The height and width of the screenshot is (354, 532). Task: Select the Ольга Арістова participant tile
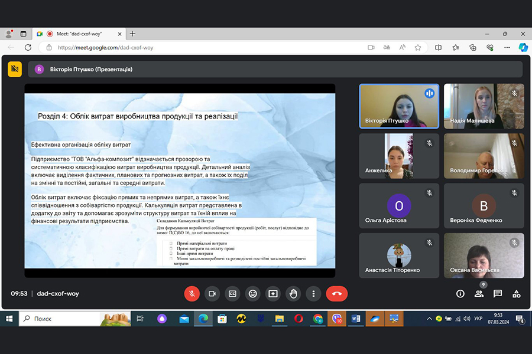click(399, 206)
